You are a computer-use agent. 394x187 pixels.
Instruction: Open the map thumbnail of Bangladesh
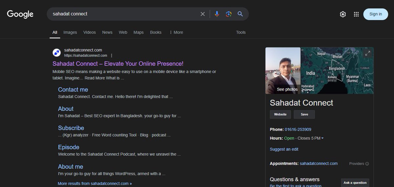tap(337, 71)
